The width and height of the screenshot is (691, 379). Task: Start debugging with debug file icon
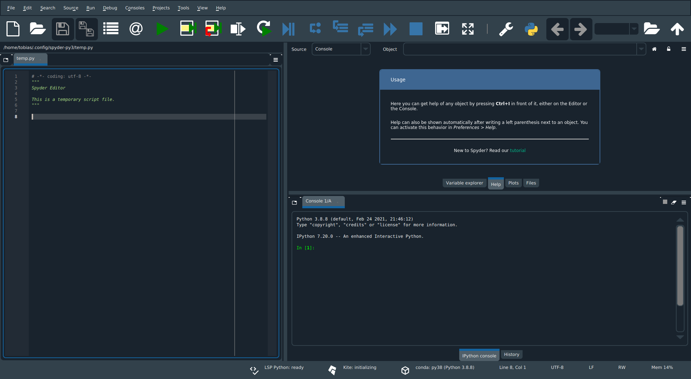click(x=289, y=29)
